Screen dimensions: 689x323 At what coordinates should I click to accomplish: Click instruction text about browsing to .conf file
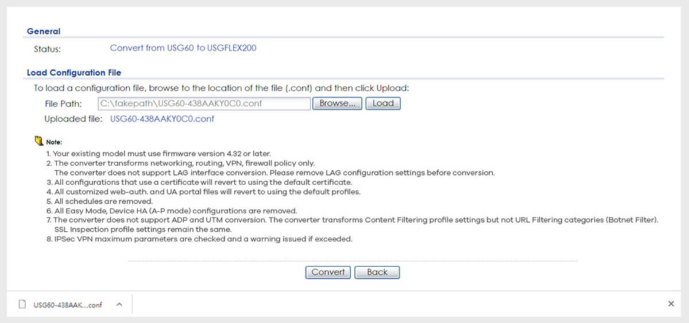pyautogui.click(x=221, y=88)
